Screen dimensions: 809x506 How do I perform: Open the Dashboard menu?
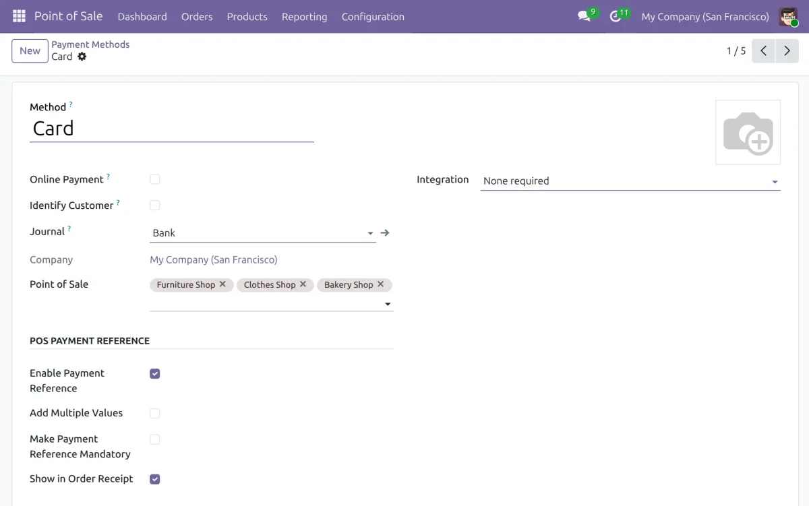point(142,16)
